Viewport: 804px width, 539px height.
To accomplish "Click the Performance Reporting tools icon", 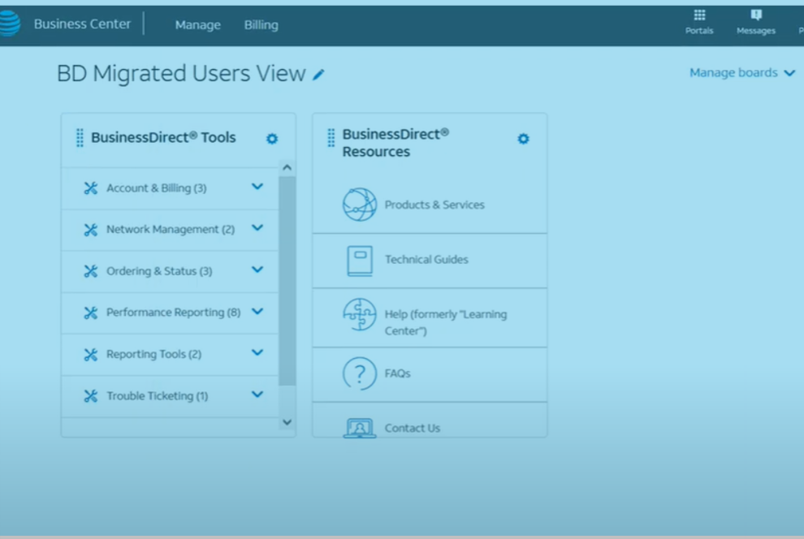I will [x=91, y=313].
